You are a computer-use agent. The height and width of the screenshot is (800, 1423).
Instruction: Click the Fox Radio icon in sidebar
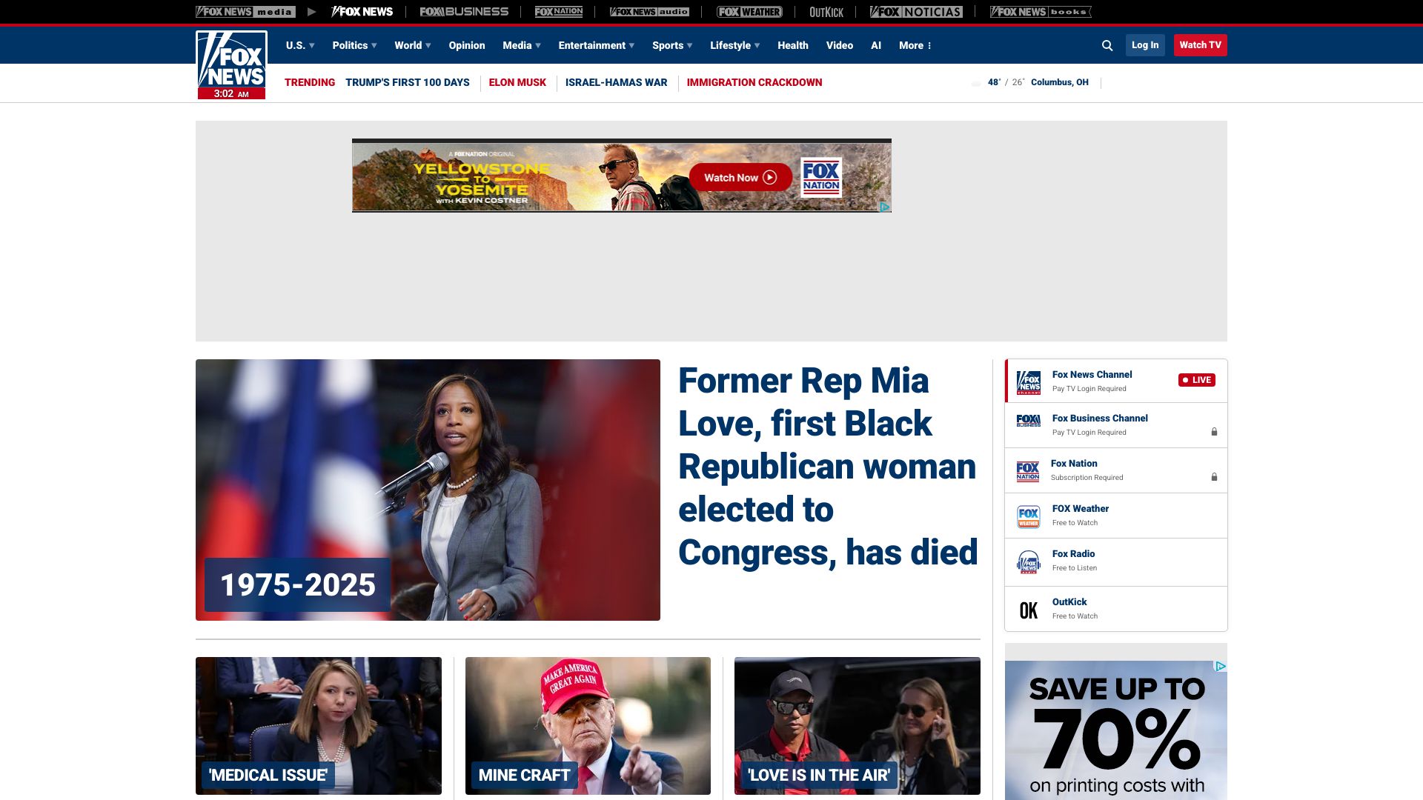tap(1028, 562)
